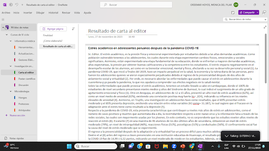Click the vertical page scrollbar
This screenshot has height=151, width=269.
click(266, 58)
